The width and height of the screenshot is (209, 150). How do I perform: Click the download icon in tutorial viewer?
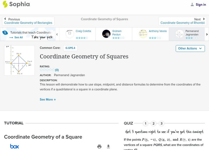click(x=108, y=146)
